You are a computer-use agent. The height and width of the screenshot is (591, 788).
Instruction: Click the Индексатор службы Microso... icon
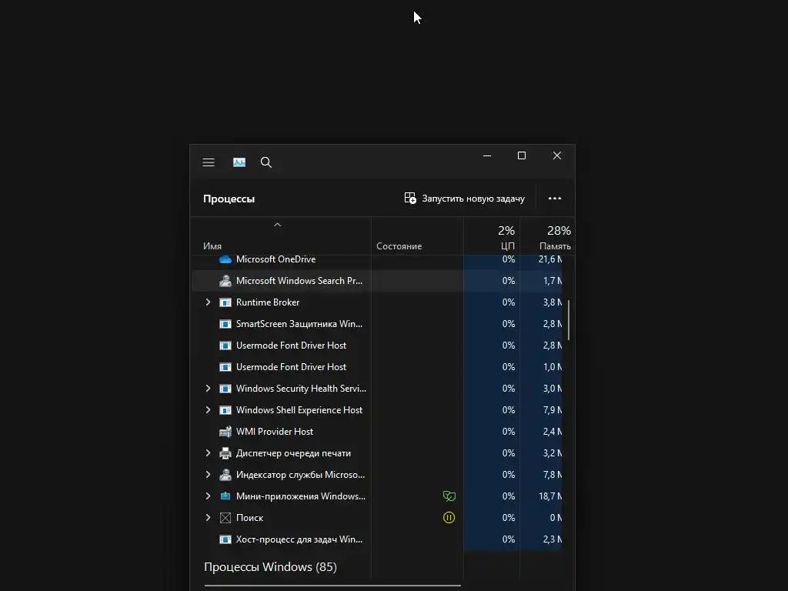click(x=225, y=475)
